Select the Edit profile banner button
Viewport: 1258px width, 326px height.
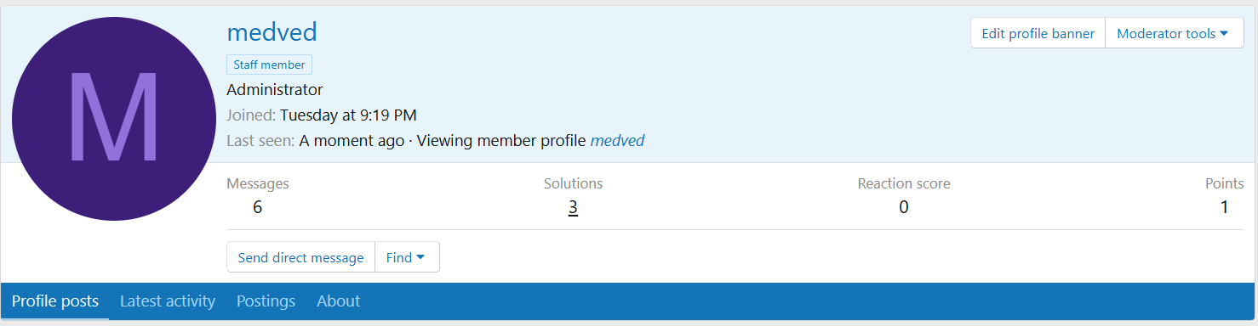[1038, 34]
